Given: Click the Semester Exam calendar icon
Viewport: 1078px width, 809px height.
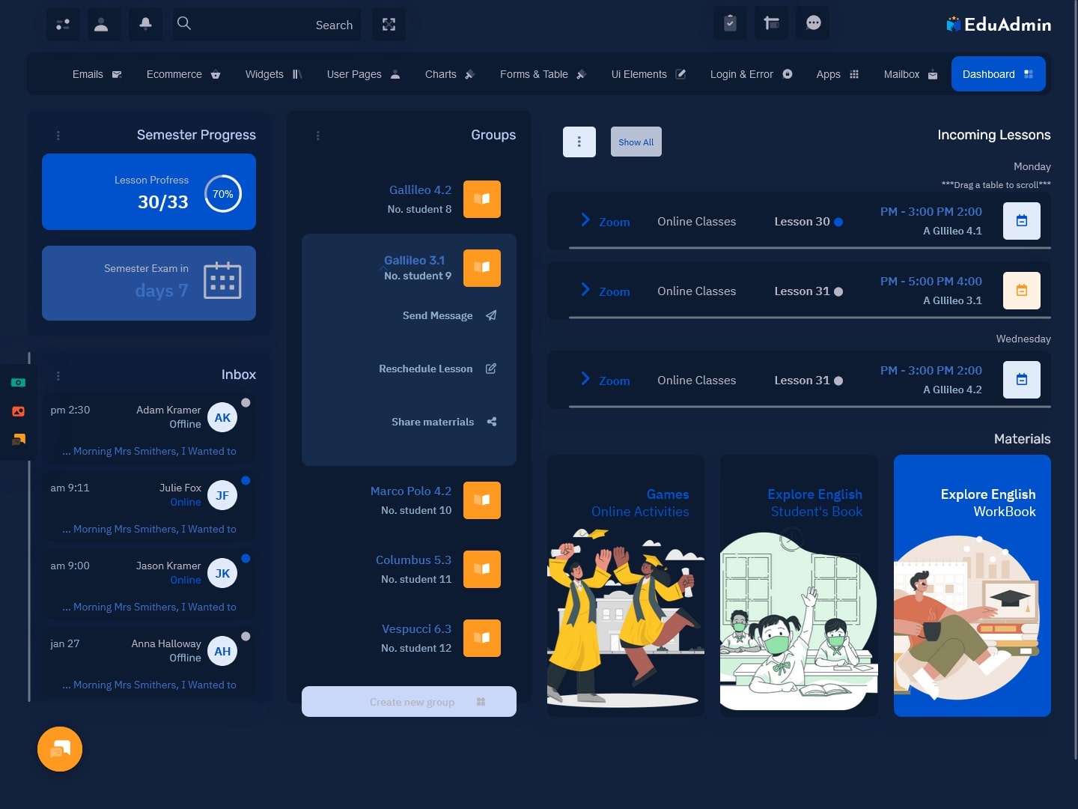Looking at the screenshot, I should 222,281.
